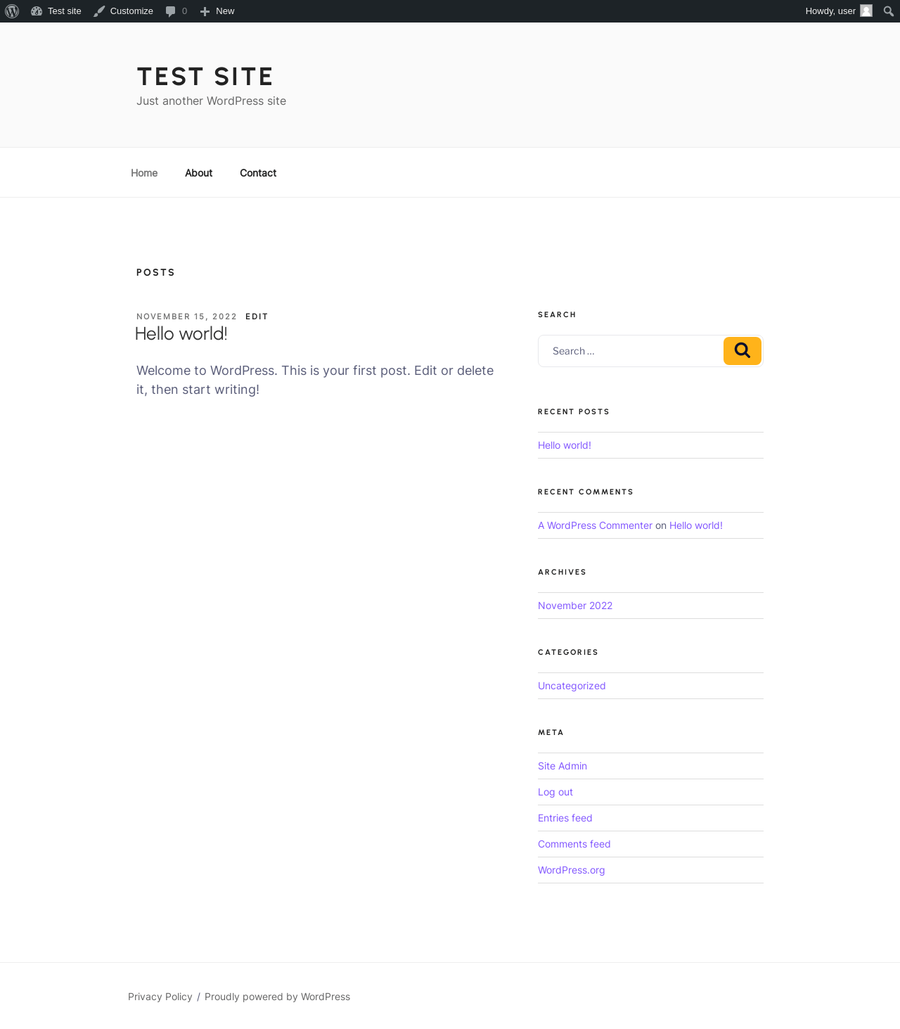Go to the Home menu item
900x1029 pixels.
[x=144, y=173]
